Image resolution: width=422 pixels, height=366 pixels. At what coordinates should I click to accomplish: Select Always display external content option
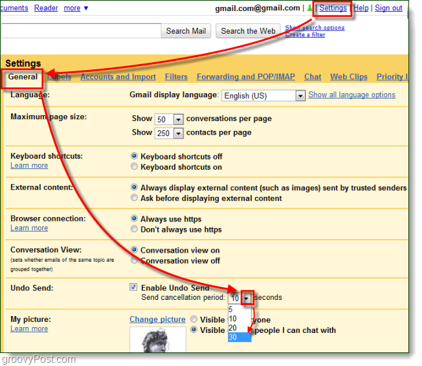(134, 187)
